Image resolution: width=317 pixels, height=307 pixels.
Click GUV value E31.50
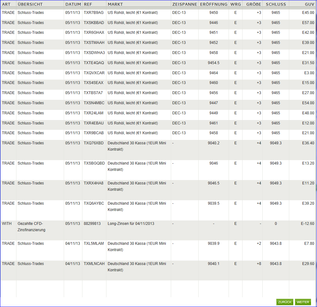click(x=308, y=63)
